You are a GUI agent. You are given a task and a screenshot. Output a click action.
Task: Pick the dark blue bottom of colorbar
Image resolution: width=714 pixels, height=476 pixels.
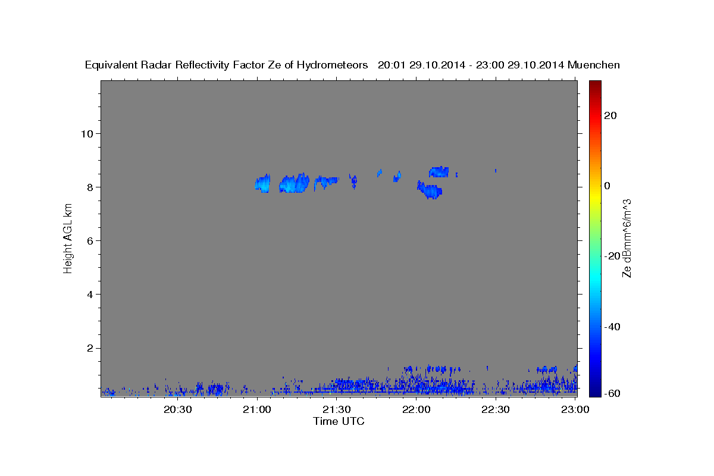[x=594, y=392]
